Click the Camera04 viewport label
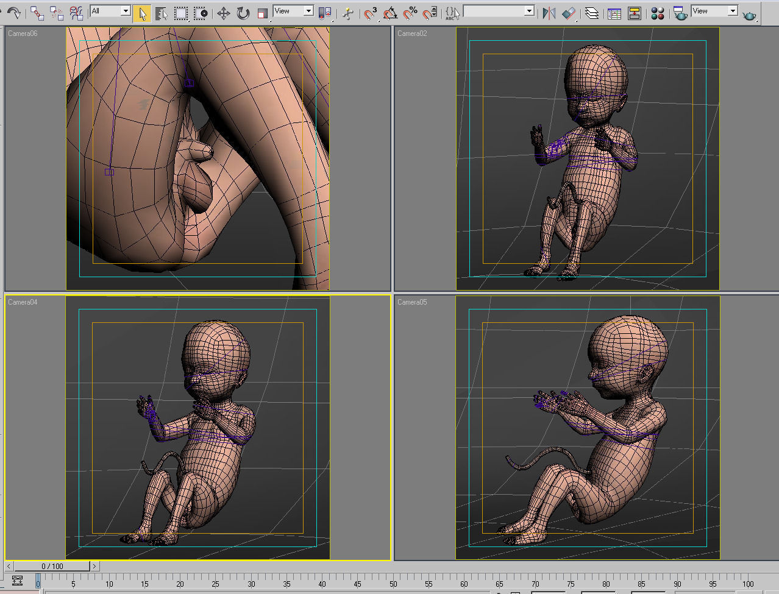This screenshot has width=779, height=594. pyautogui.click(x=23, y=302)
